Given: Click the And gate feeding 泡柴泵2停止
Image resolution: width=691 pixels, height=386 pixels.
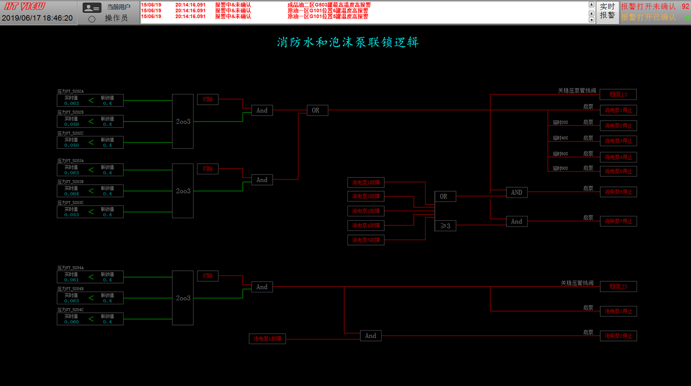Looking at the screenshot, I should tap(371, 336).
